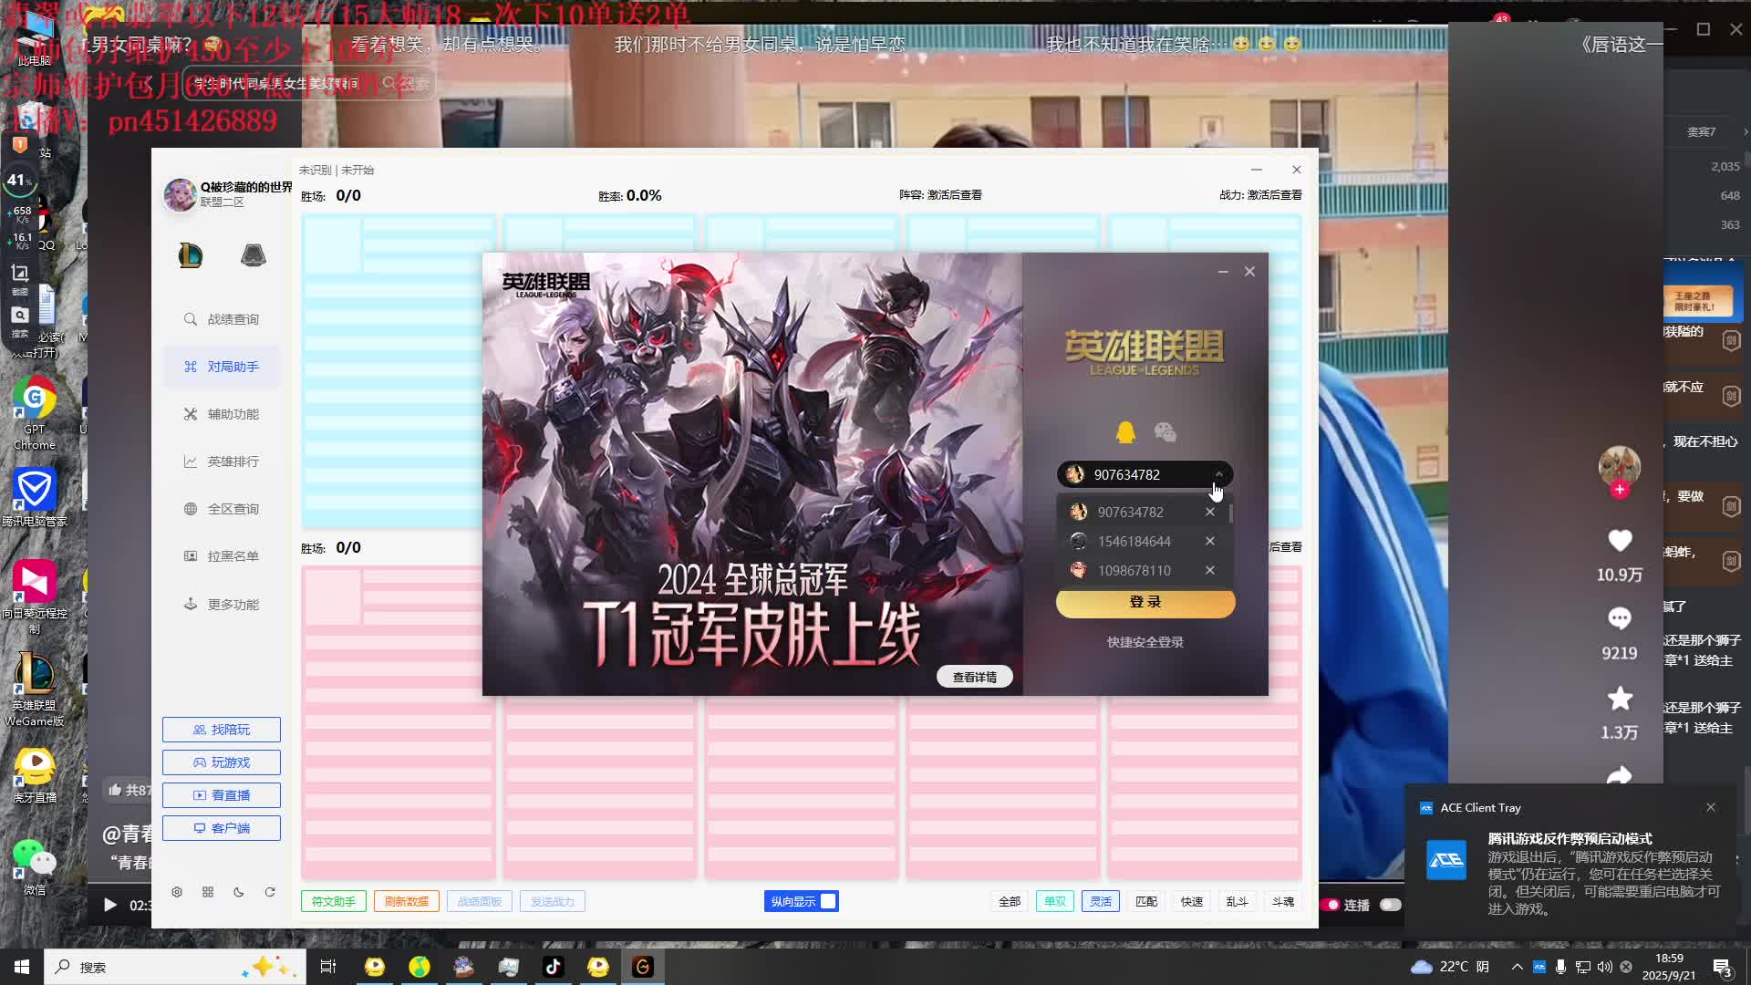The width and height of the screenshot is (1751, 985).
Task: Open 英雄排行 in the sidebar
Action: pyautogui.click(x=222, y=461)
